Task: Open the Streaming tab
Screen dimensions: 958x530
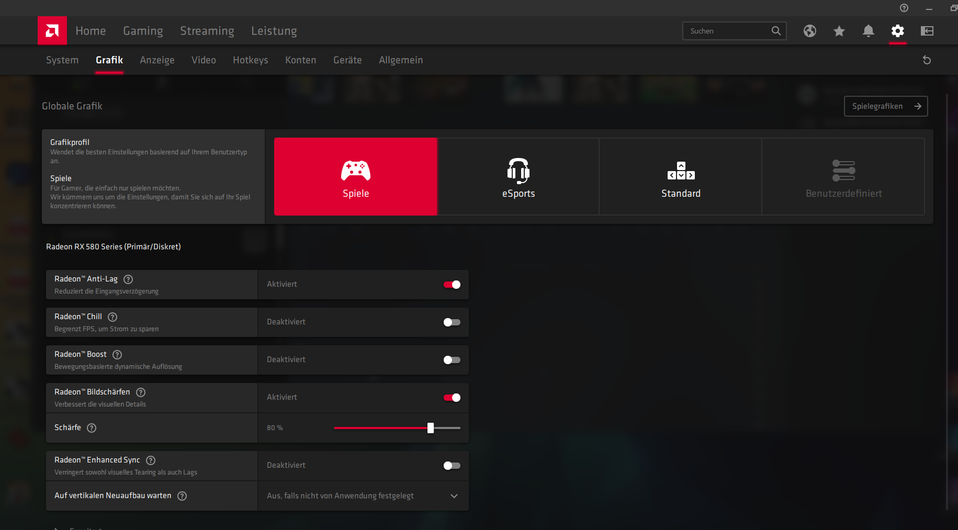Action: pyautogui.click(x=207, y=31)
